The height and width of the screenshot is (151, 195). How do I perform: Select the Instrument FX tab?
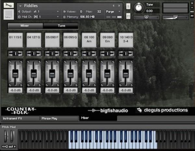20,119
